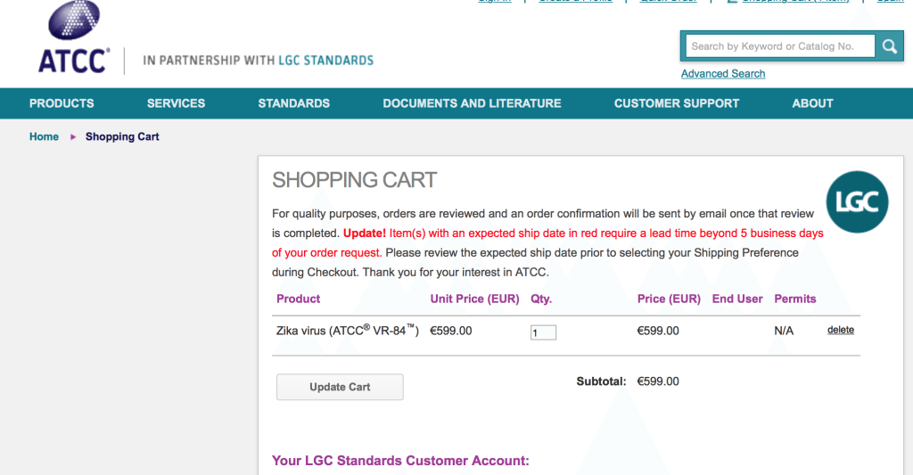Open the Products menu
913x475 pixels.
62,103
